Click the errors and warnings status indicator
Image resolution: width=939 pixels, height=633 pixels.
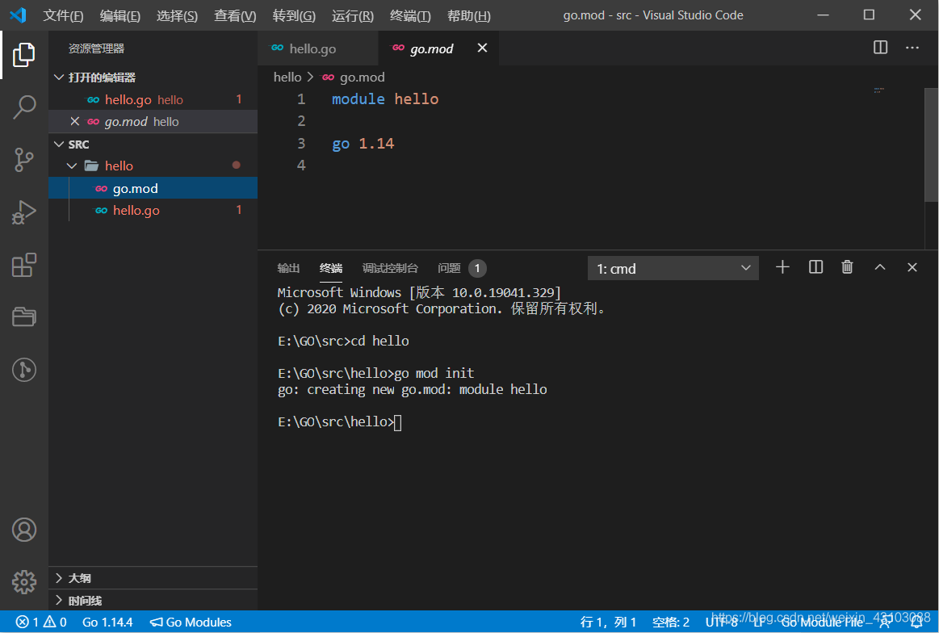[x=41, y=623]
